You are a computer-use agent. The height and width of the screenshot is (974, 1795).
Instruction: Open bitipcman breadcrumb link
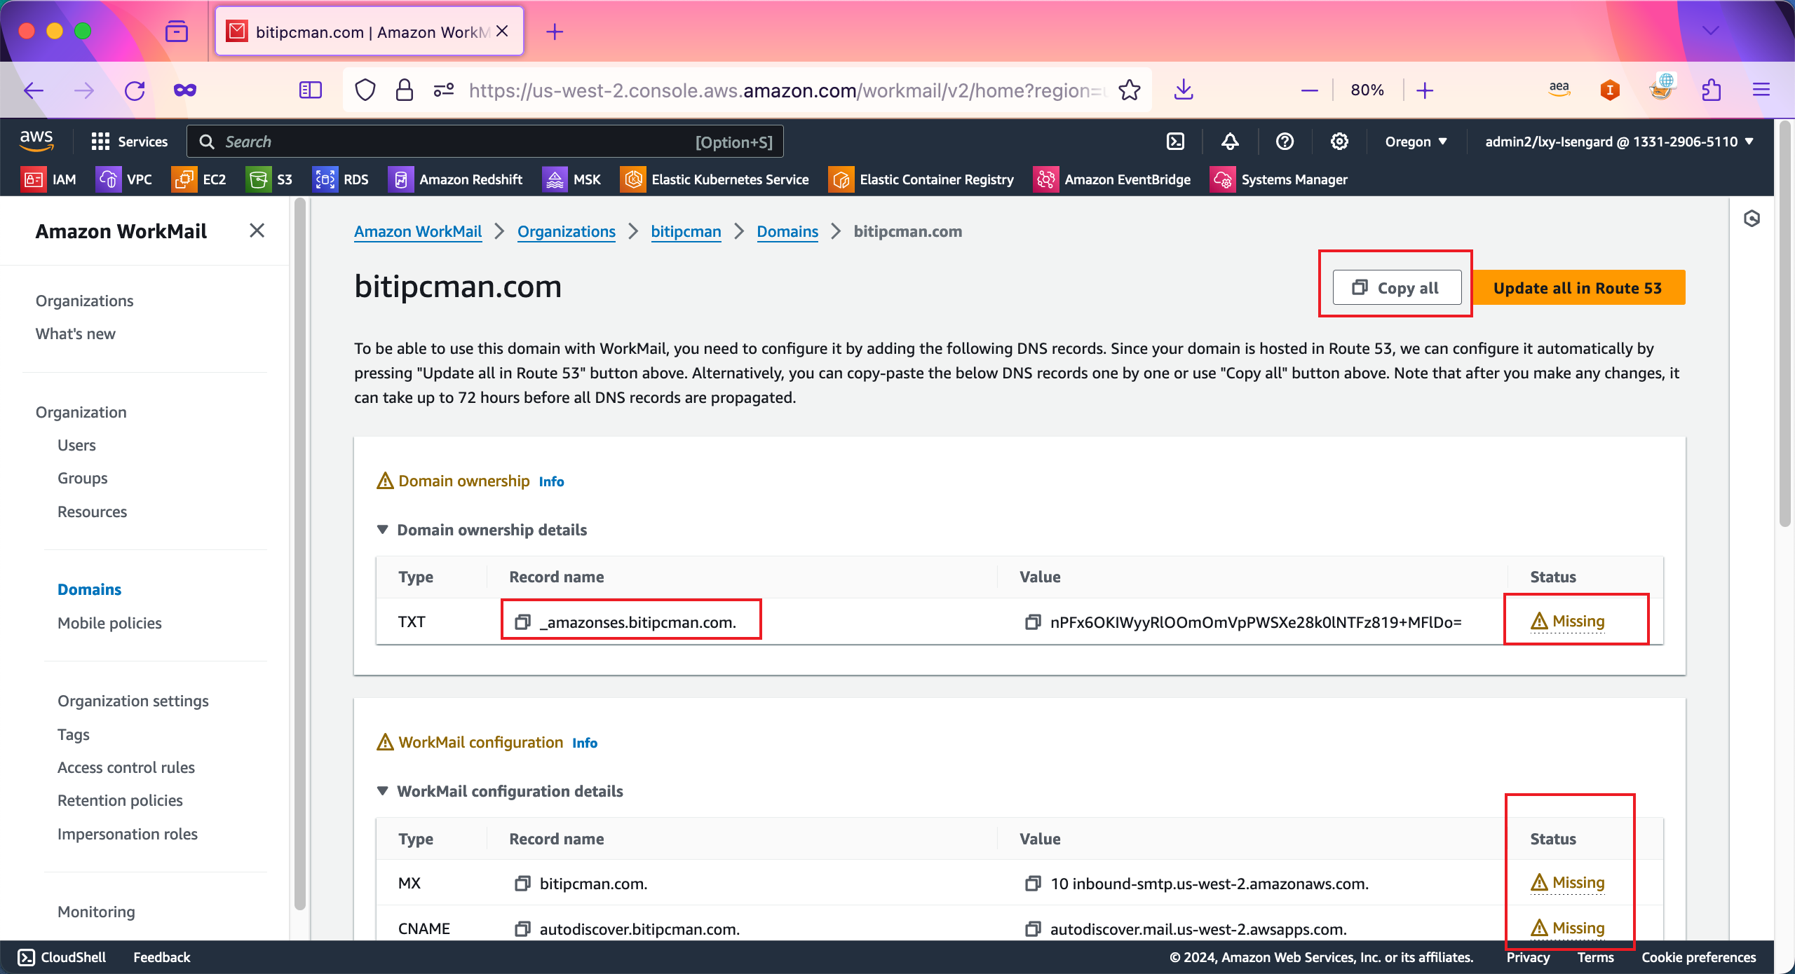[686, 231]
